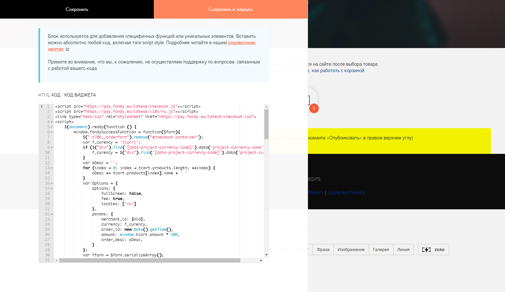Click the 'var oDesc' code line
The image size is (505, 292).
tap(100, 163)
